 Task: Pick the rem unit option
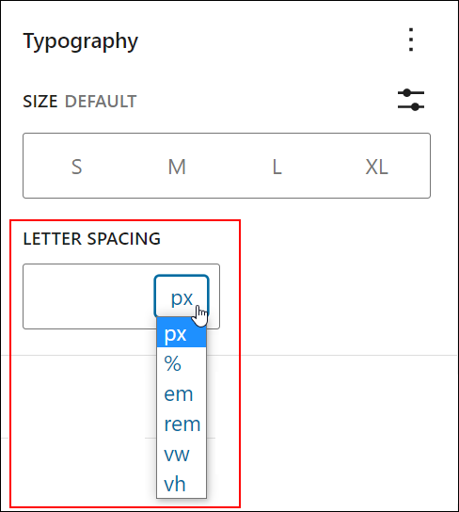coord(182,424)
